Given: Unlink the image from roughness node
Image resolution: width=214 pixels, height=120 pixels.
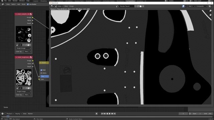Looking at the screenshot, I should pyautogui.click(x=30, y=88).
